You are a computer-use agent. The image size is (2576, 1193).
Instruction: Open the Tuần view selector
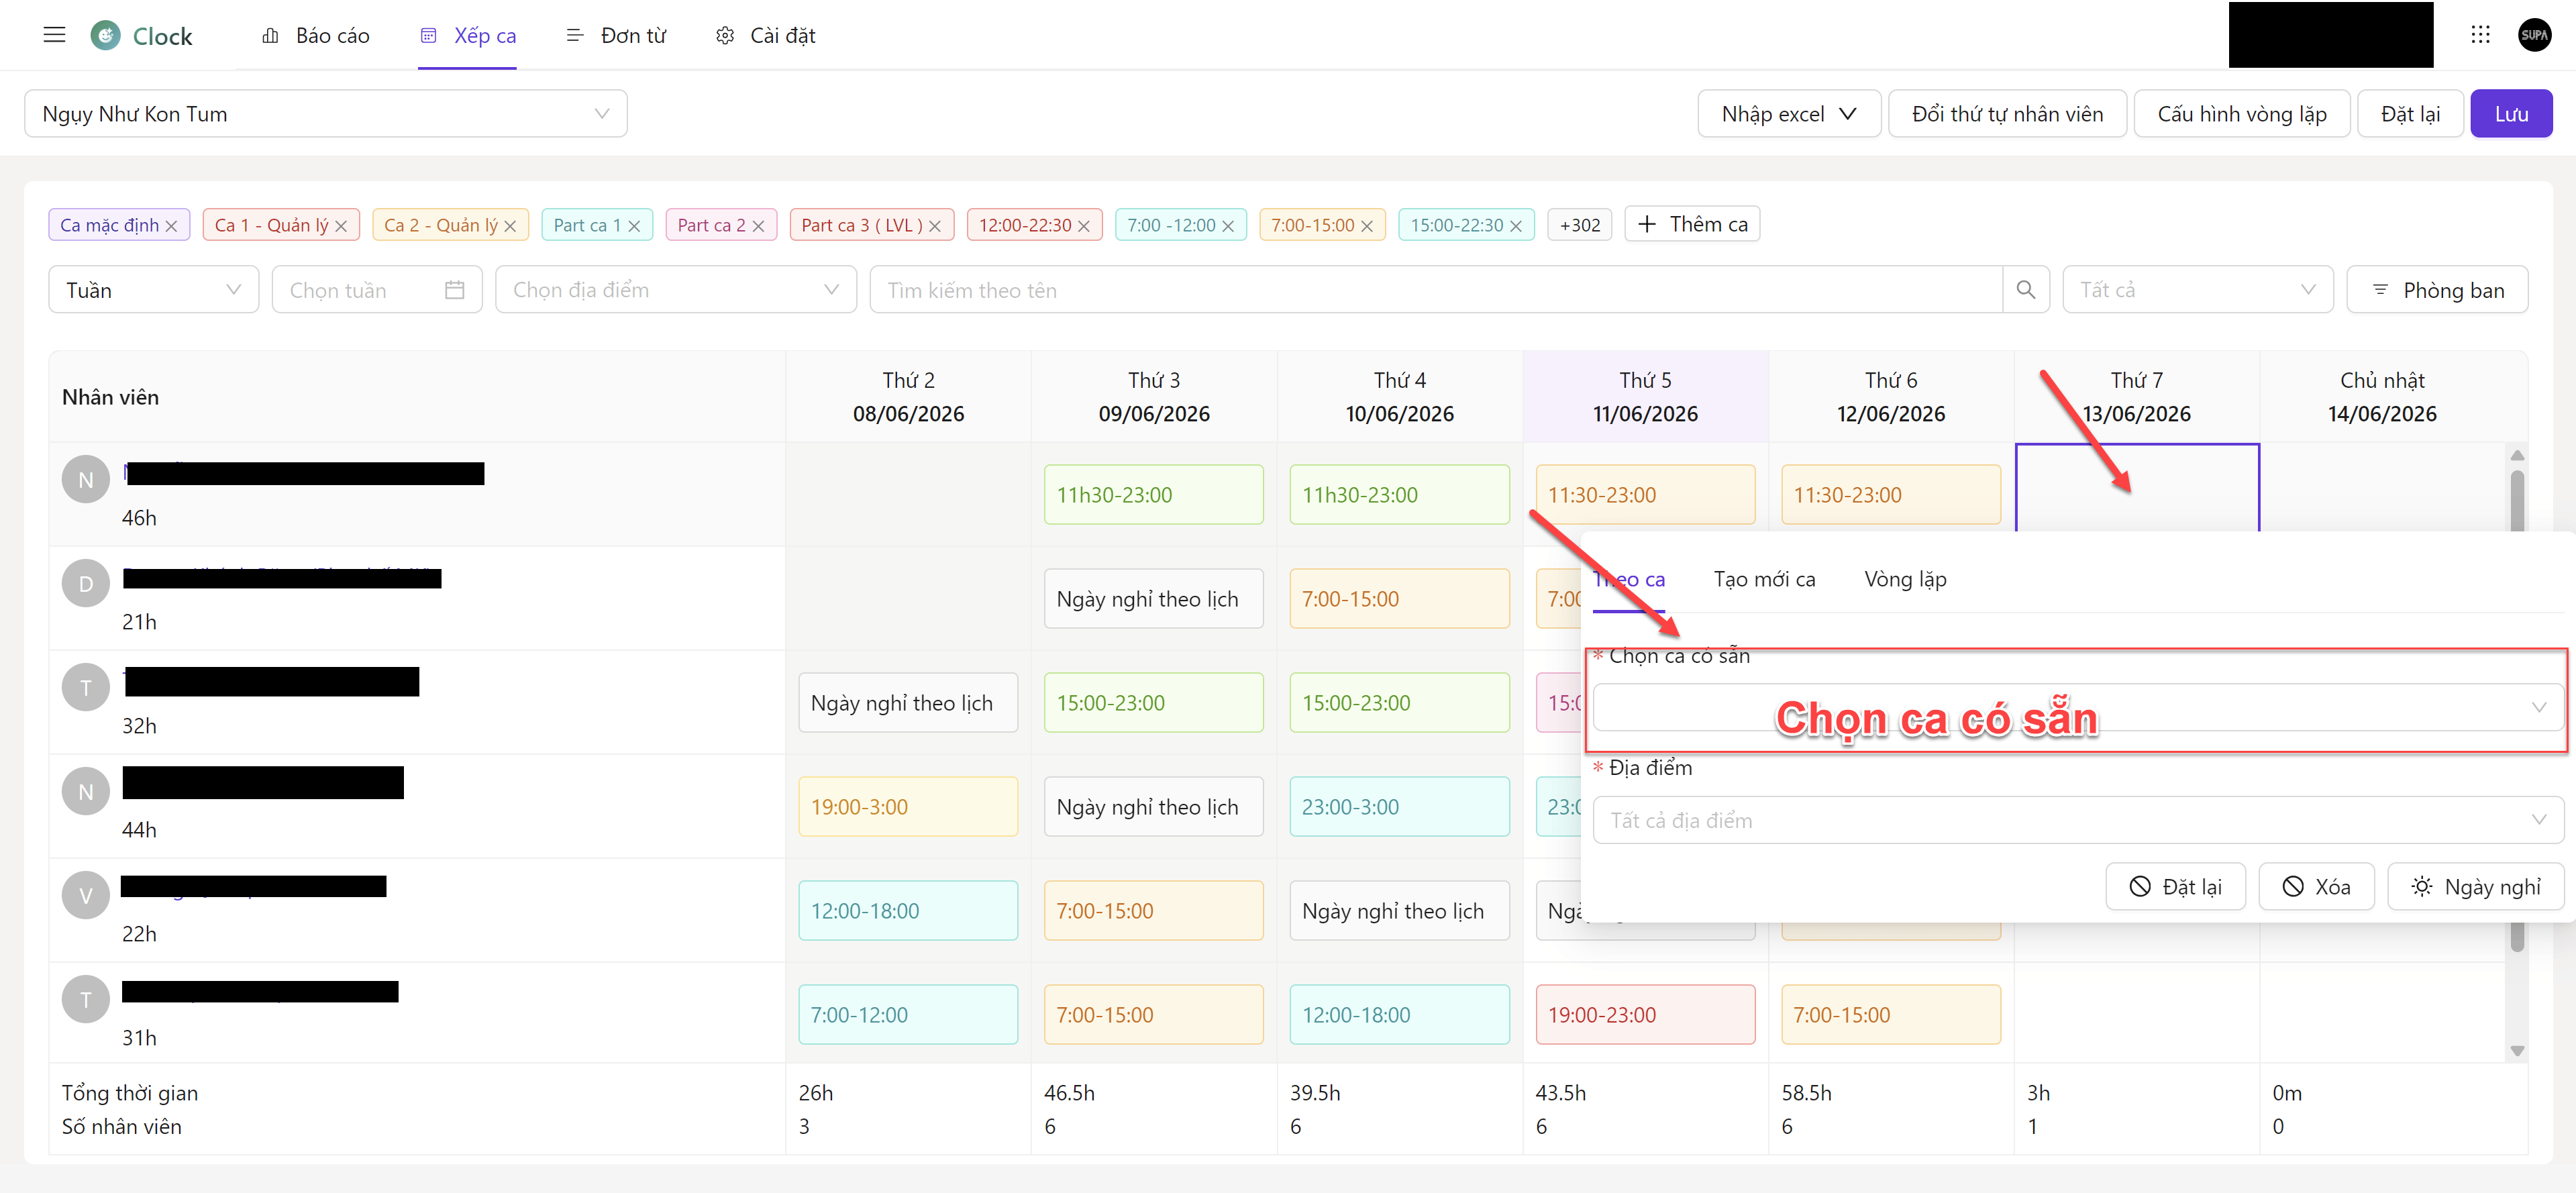(154, 290)
